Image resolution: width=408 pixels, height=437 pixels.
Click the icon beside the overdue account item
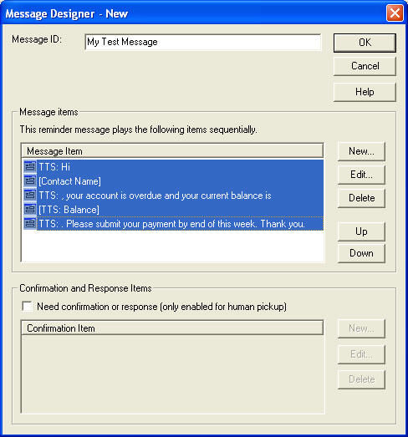tap(30, 195)
